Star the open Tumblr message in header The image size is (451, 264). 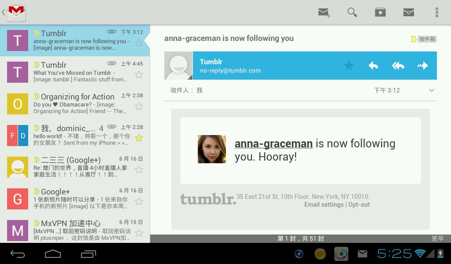click(x=349, y=66)
